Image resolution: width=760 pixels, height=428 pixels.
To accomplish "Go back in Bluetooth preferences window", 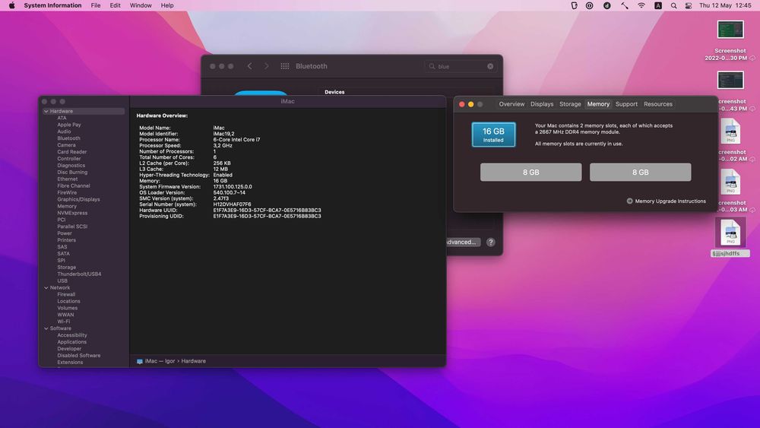I will (249, 66).
